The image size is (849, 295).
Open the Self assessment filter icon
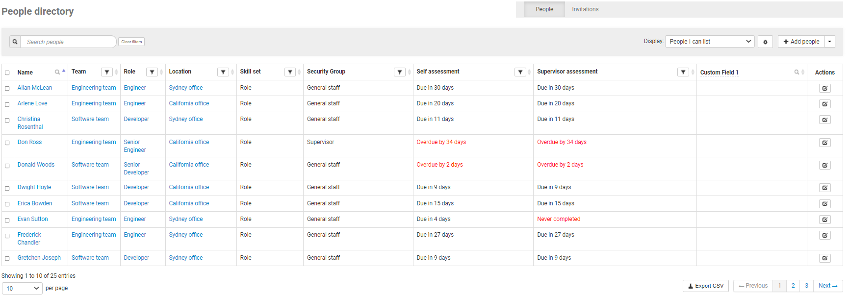pos(520,72)
